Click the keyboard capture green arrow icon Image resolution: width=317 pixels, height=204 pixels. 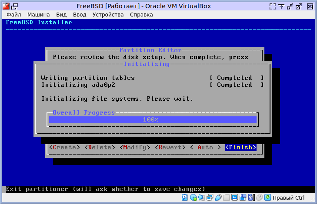[268, 197]
